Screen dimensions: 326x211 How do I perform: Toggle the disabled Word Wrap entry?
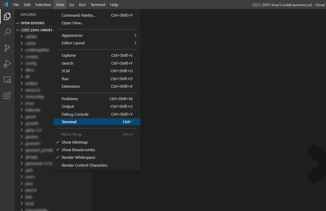[97, 134]
